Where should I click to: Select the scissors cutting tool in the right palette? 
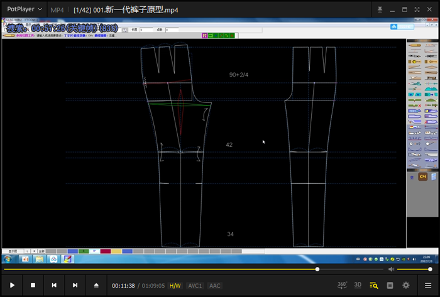click(x=414, y=84)
